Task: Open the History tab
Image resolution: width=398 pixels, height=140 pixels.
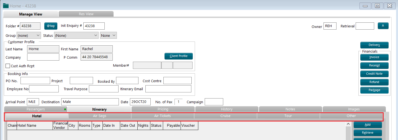Action: (227, 109)
